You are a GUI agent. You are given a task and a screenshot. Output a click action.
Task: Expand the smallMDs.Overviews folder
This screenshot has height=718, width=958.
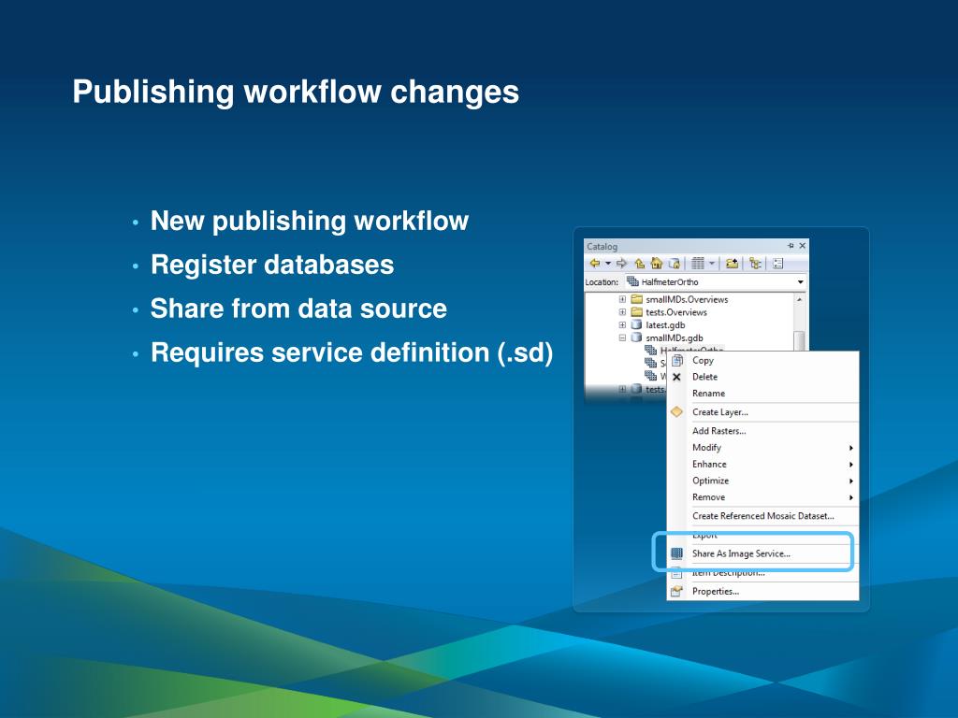(x=622, y=299)
